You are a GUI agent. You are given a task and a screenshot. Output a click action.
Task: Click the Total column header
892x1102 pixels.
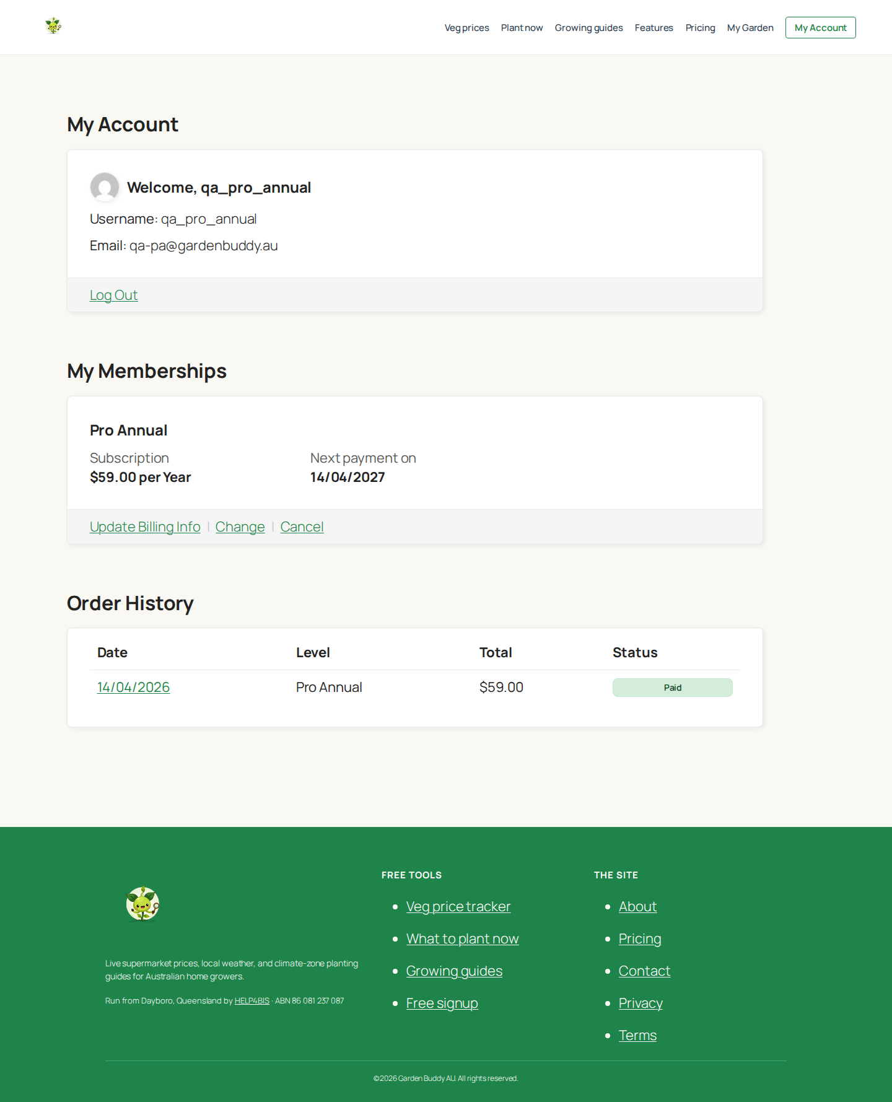pyautogui.click(x=496, y=652)
